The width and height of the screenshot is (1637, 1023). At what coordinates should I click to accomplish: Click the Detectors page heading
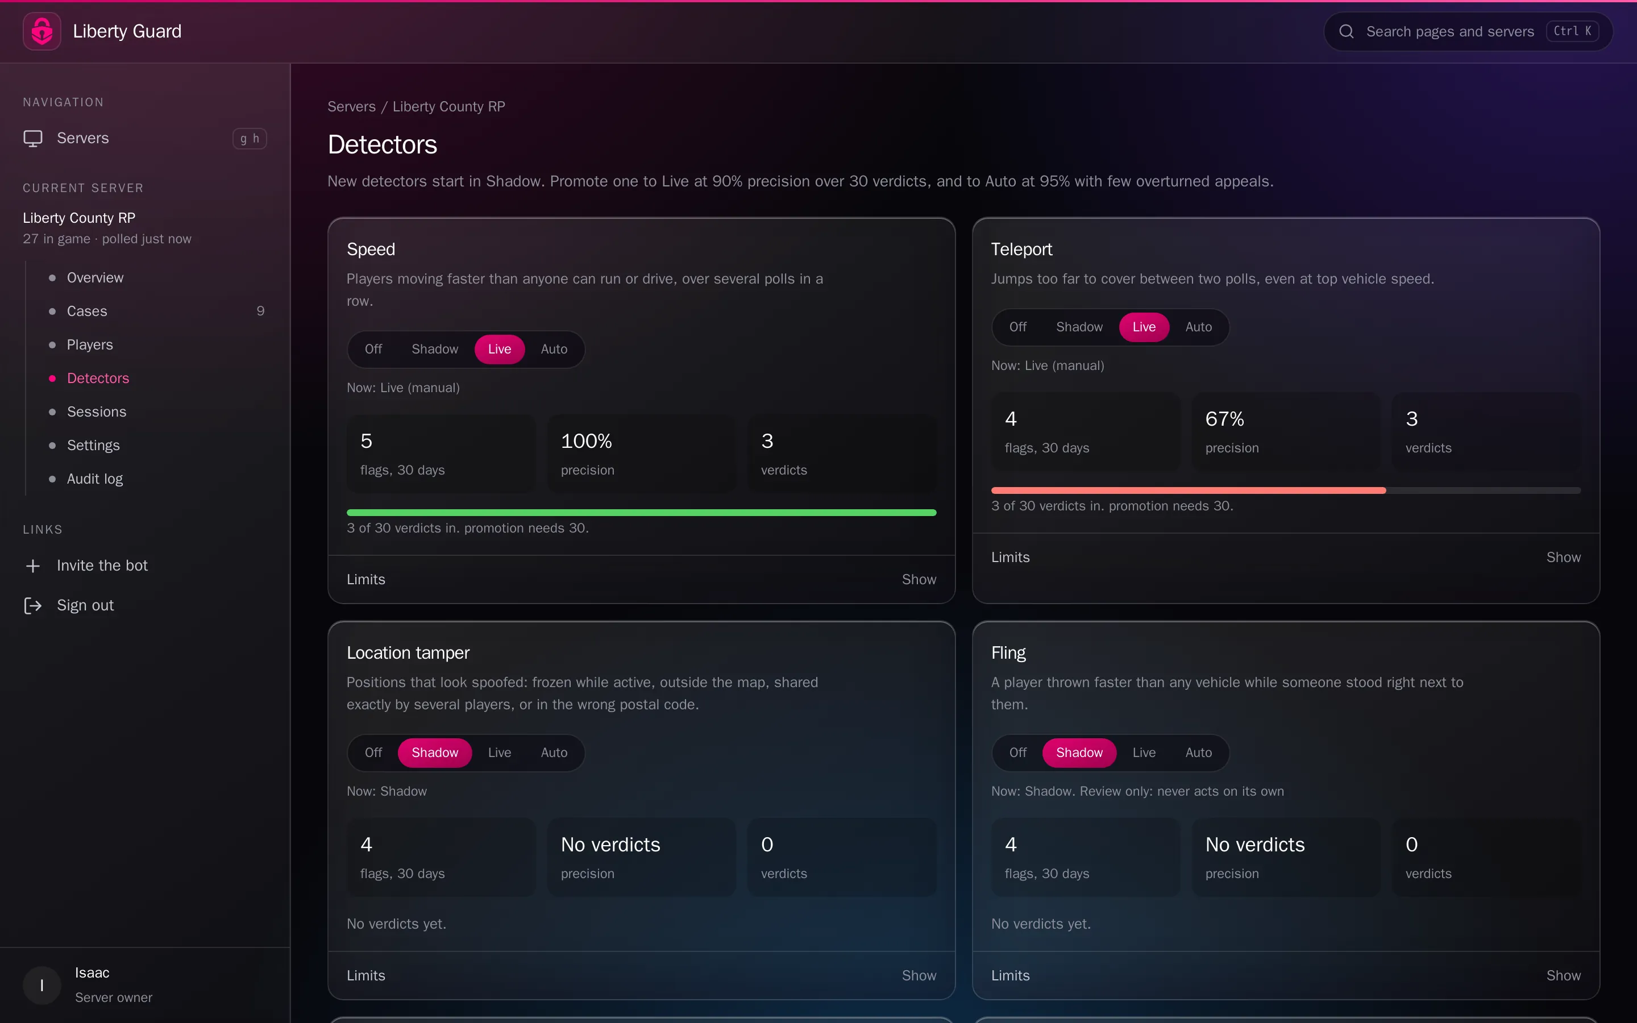coord(382,145)
